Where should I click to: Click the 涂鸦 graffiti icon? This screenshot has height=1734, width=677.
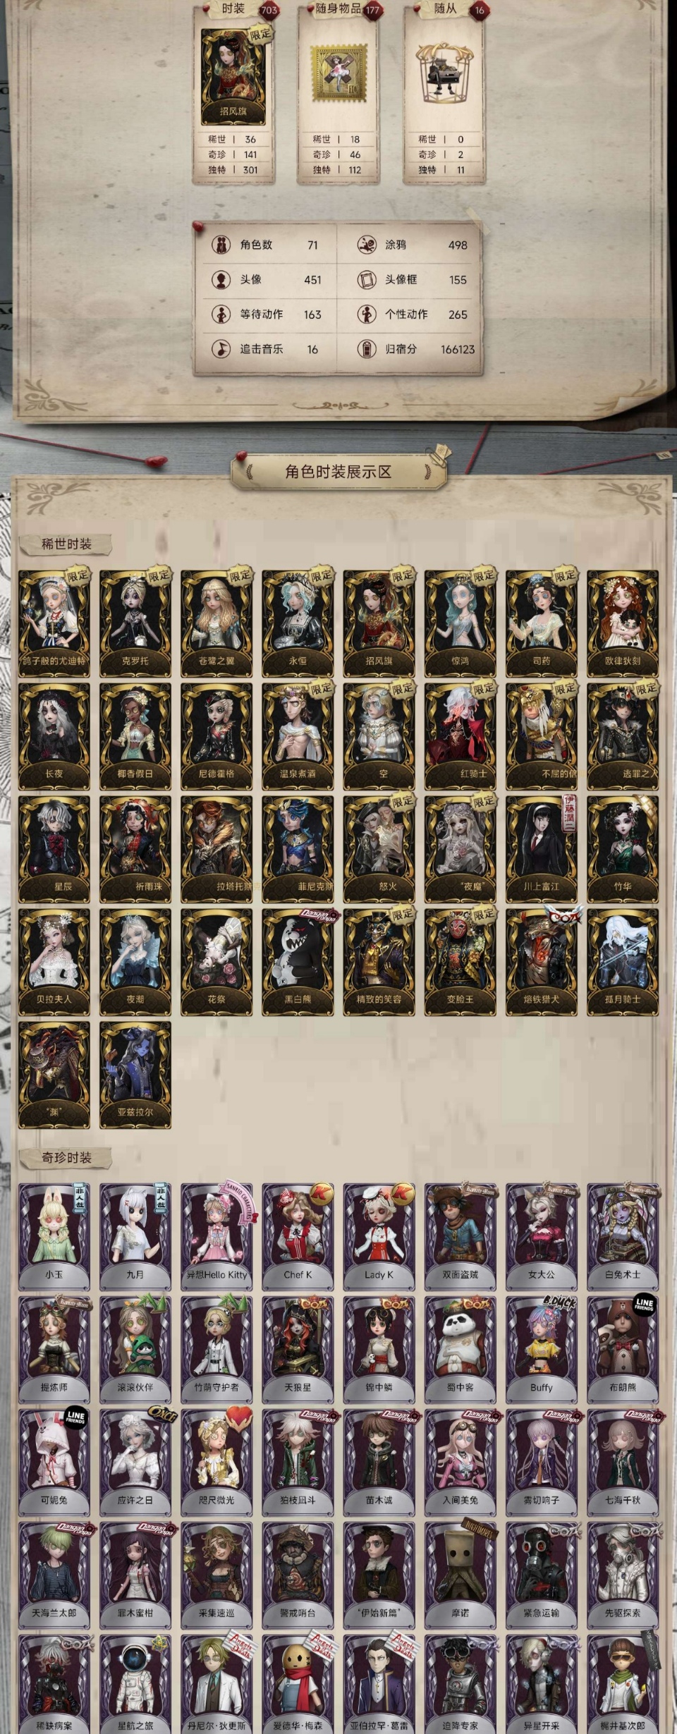coord(366,245)
